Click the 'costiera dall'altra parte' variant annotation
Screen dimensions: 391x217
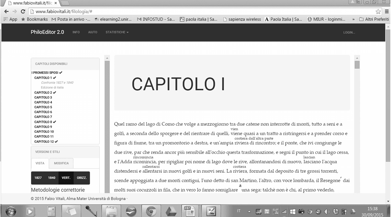pos(254,138)
